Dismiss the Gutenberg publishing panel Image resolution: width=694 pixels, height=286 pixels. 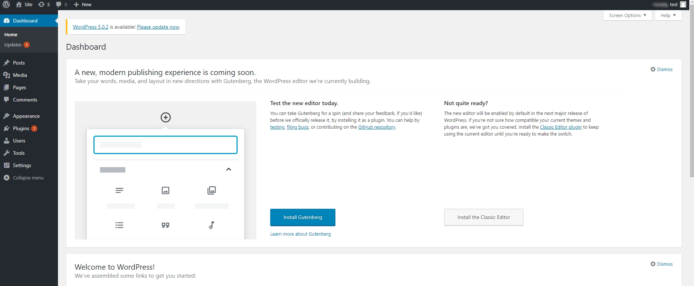661,69
